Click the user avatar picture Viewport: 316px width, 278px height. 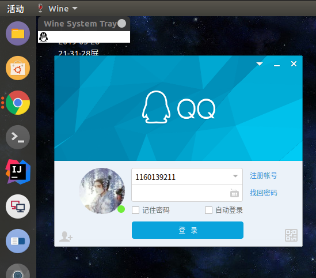[102, 191]
